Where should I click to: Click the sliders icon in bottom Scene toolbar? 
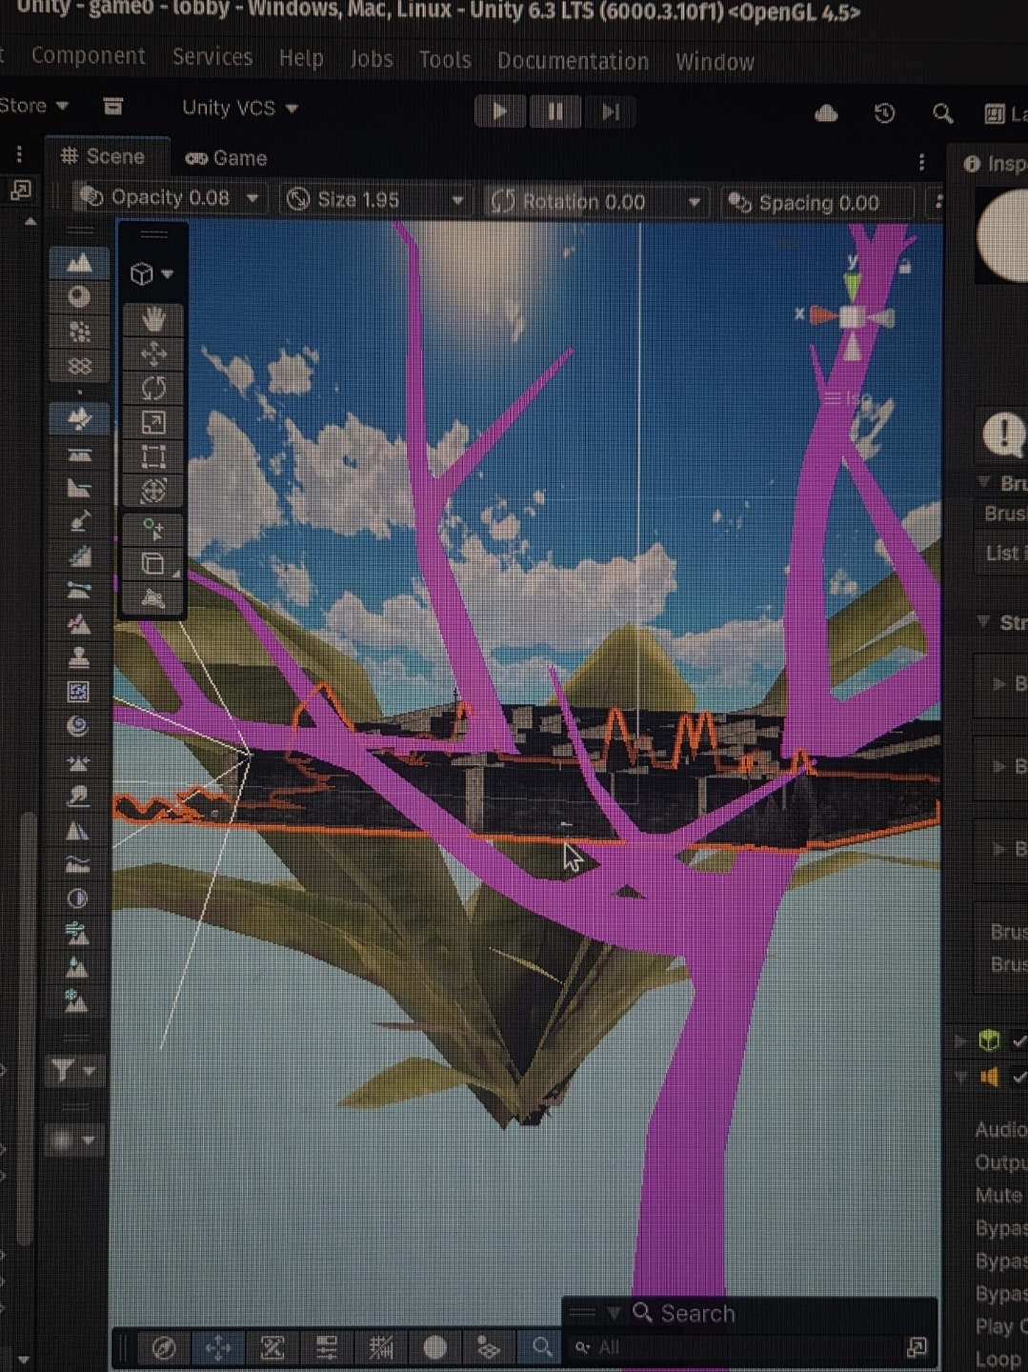326,1347
